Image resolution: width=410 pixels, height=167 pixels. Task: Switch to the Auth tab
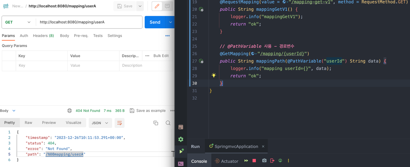(x=24, y=36)
